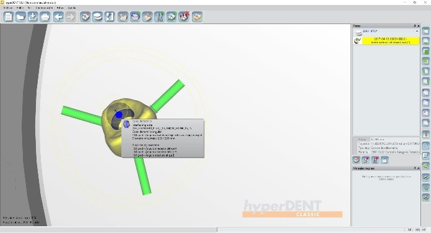Click the blank disc stack toolbar icon

click(98, 17)
